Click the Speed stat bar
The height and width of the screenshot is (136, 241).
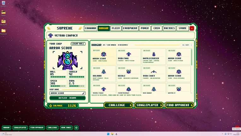point(58,86)
